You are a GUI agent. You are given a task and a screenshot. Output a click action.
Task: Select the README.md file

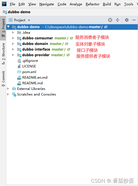[x=32, y=83]
